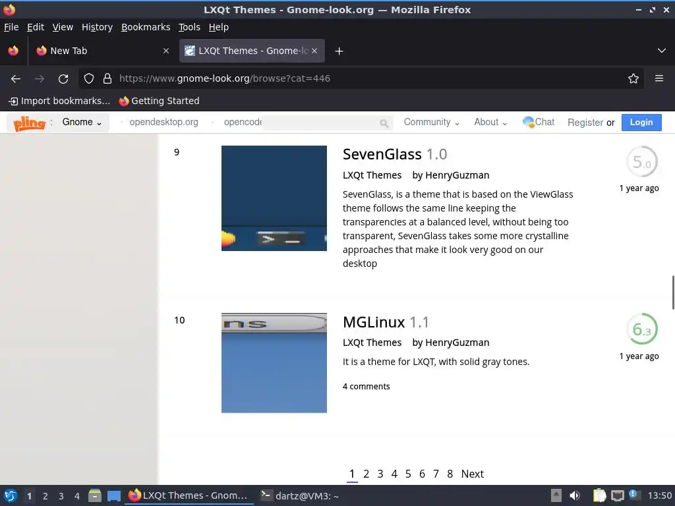Screen dimensions: 675x506
Task: Expand the Community dropdown menu
Action: pyautogui.click(x=431, y=122)
